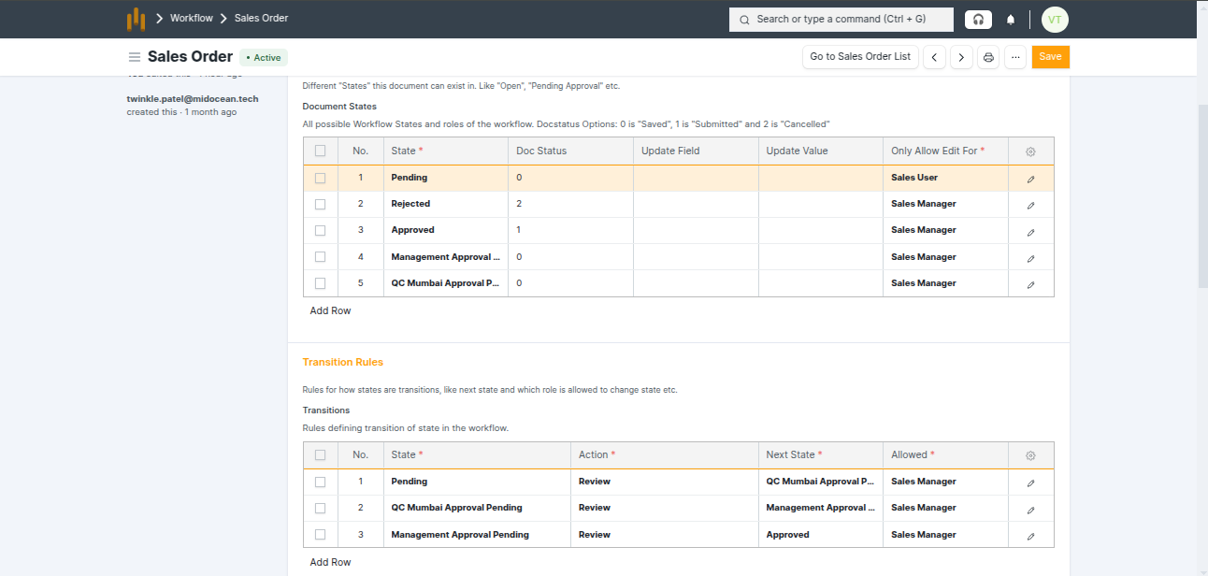Viewport: 1208px width, 576px height.
Task: Navigate to Workflow breadcrumb
Action: click(x=192, y=19)
